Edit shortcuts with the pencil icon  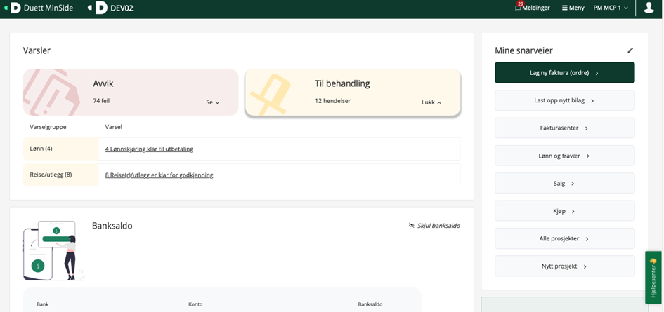(x=630, y=50)
